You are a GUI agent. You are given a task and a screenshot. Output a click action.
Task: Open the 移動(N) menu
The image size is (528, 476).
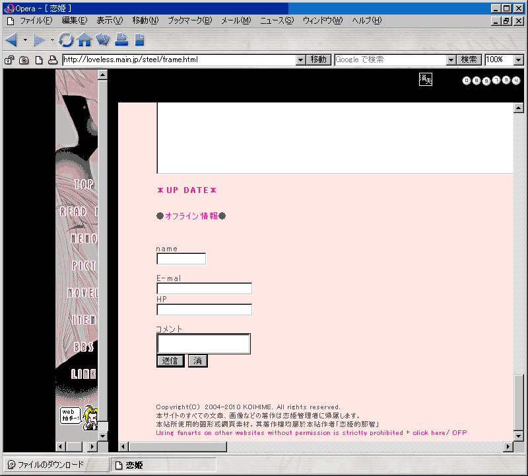click(x=145, y=21)
